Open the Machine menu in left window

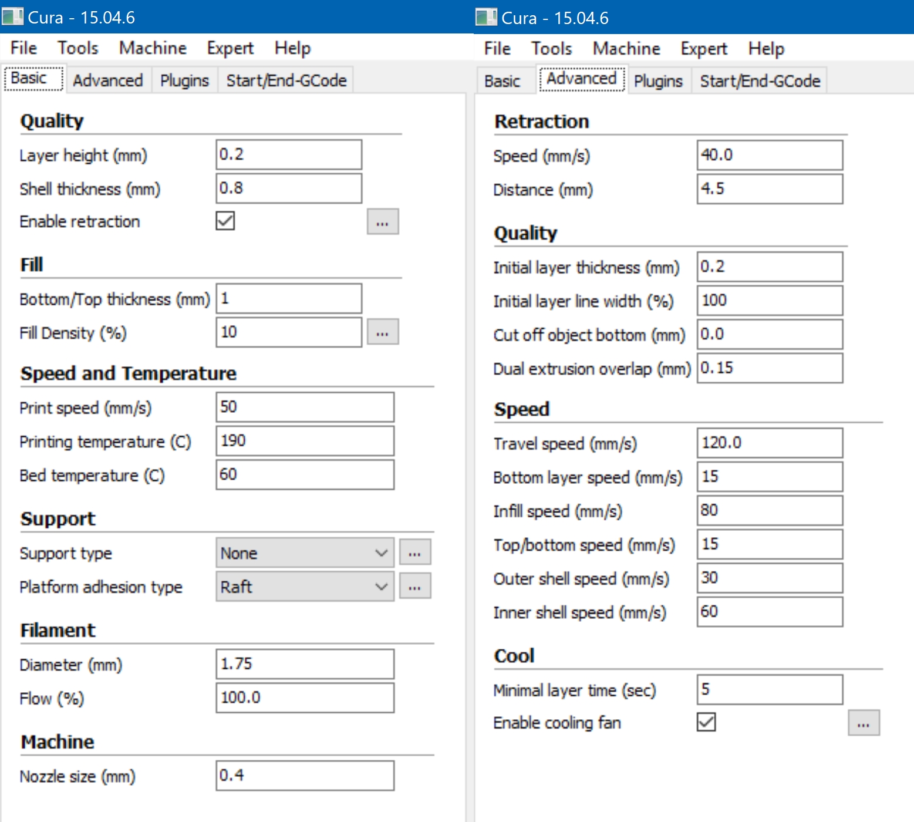click(x=153, y=48)
